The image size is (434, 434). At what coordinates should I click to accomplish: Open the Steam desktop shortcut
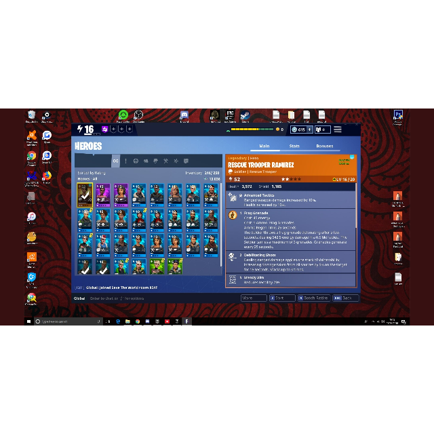(245, 116)
